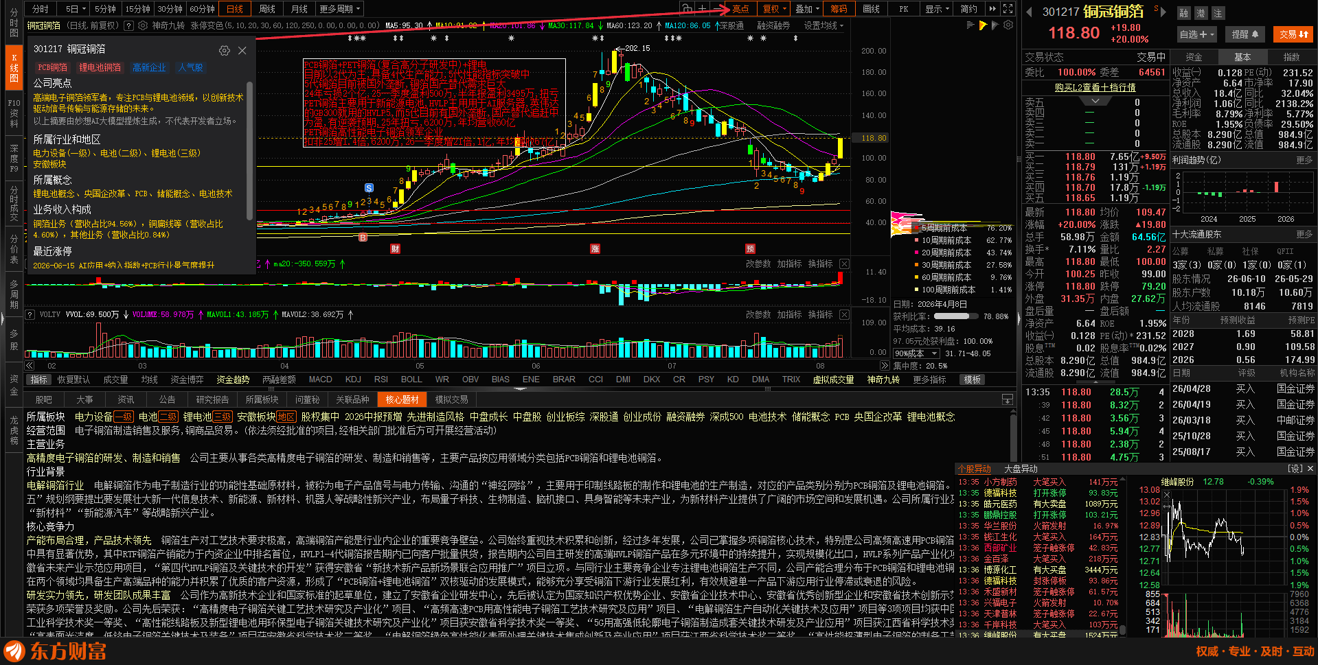Expand chart timeline with double-arrow icon

(884, 366)
